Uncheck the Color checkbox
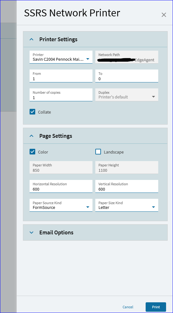The image size is (173, 313). tap(32, 152)
